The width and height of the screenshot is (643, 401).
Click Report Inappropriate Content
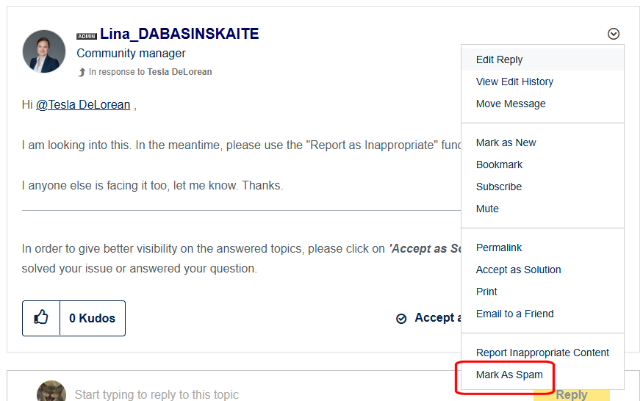(x=542, y=353)
